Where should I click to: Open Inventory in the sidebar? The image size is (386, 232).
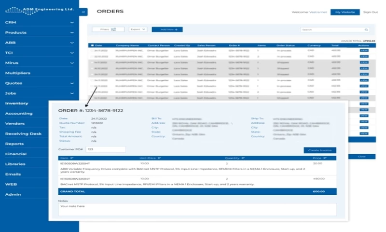(16, 103)
